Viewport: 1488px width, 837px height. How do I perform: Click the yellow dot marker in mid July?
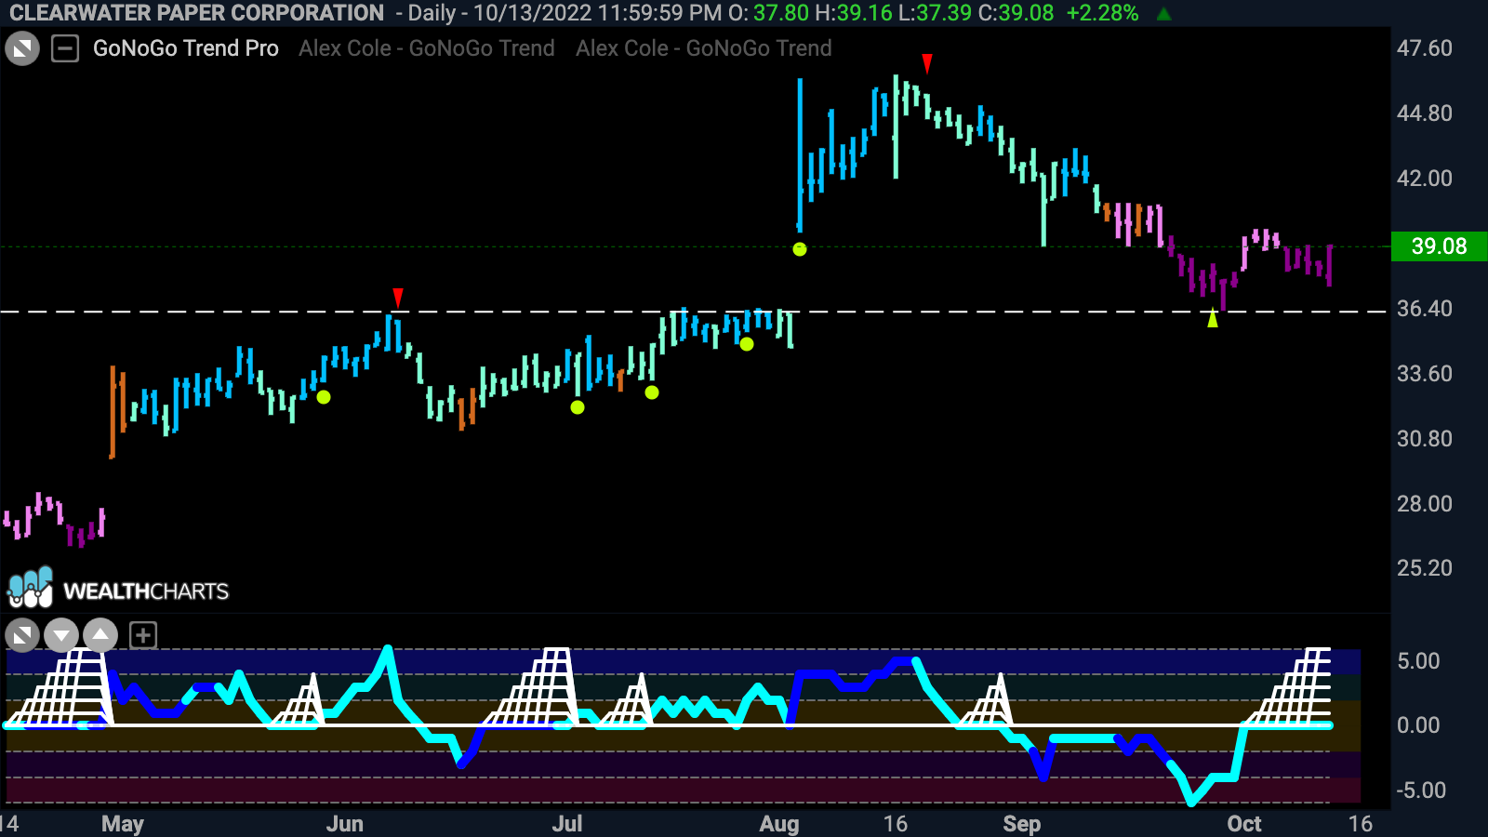(652, 392)
